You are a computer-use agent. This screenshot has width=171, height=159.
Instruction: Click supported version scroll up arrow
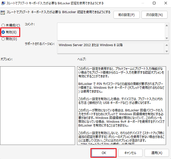167,45
